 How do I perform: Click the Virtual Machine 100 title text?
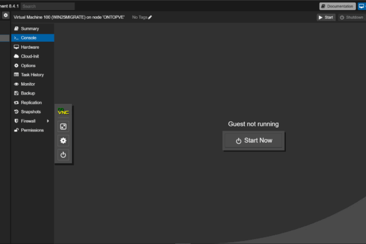pos(69,18)
